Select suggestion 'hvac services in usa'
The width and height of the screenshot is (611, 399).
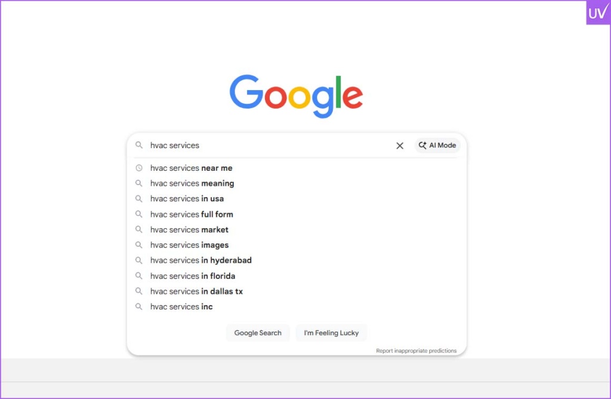(x=187, y=198)
